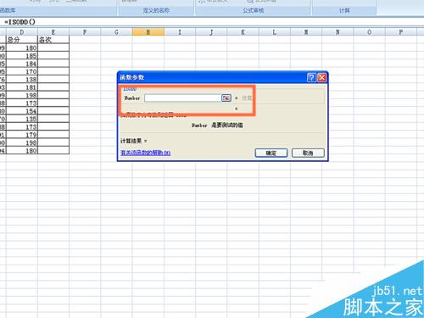
Task: Select column J header
Action: [x=211, y=32]
